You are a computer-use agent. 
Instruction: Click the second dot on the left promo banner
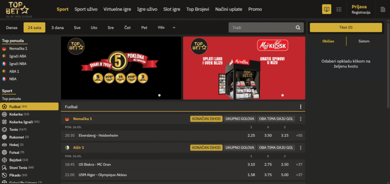click(x=159, y=95)
